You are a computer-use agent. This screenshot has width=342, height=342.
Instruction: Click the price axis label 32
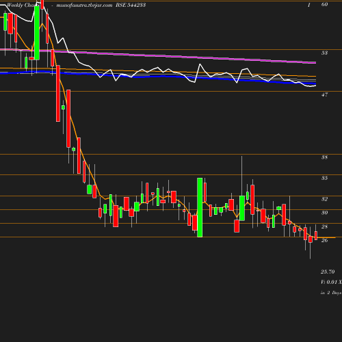click(324, 199)
